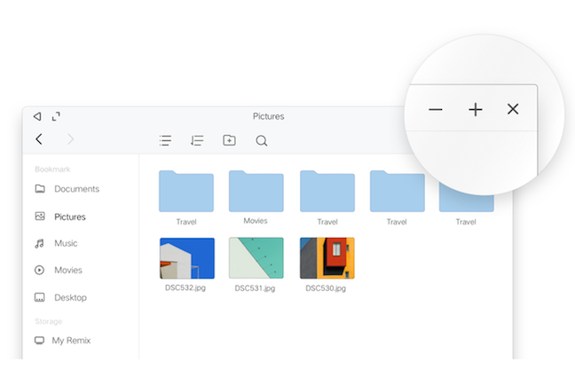Click the maximize plus in the magnified callout

476,110
